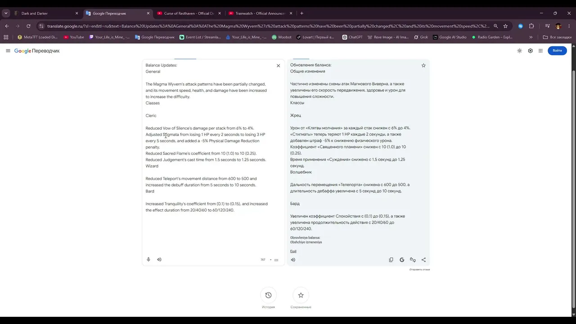Viewport: 576px width, 324px height.
Task: Click the Google Переводчик logo
Action: 37,51
